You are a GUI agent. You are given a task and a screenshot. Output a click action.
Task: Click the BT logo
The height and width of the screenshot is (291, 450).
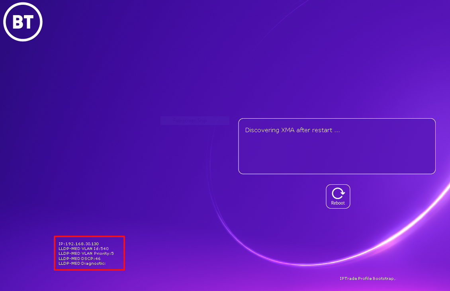[x=23, y=22]
